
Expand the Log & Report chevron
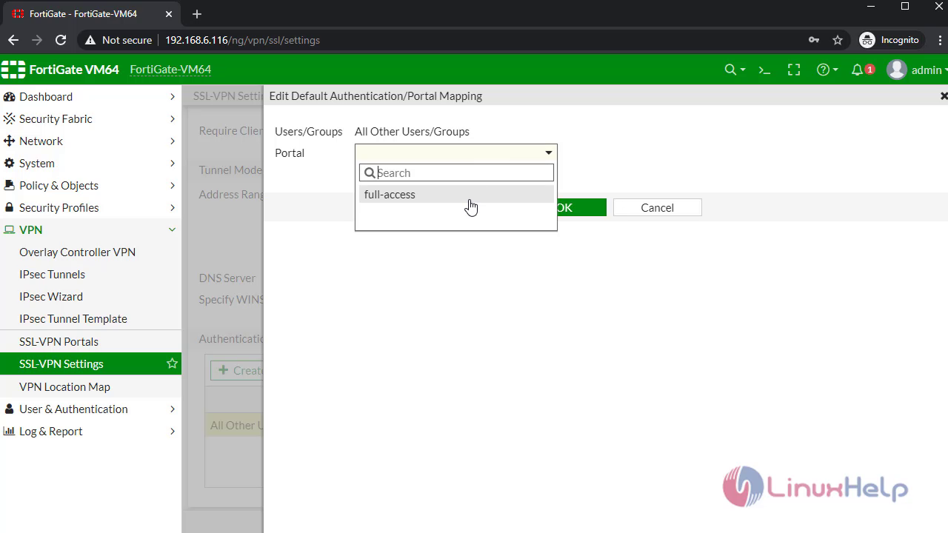click(x=172, y=431)
